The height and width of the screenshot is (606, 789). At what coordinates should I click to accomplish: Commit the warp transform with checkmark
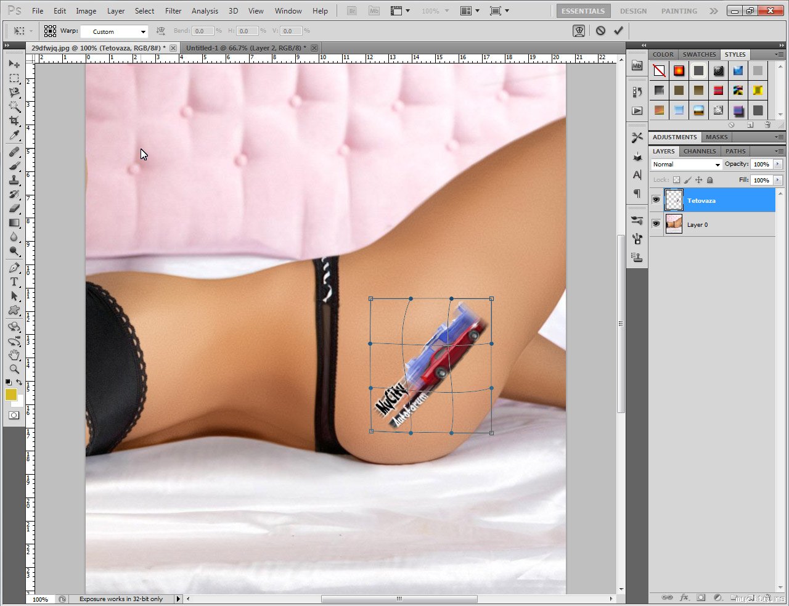(x=618, y=31)
